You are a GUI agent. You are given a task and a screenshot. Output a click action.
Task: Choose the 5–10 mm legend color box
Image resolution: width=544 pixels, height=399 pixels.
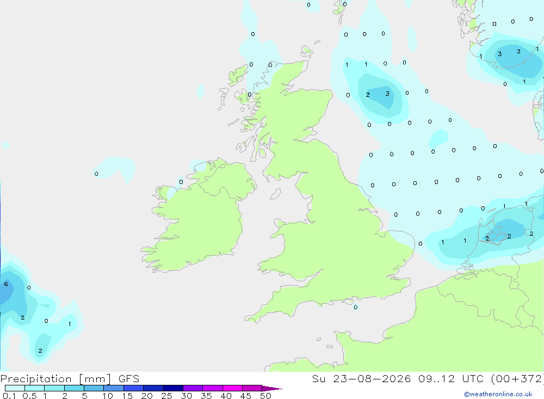[94, 388]
